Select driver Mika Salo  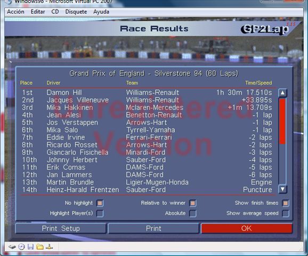pyautogui.click(x=62, y=130)
